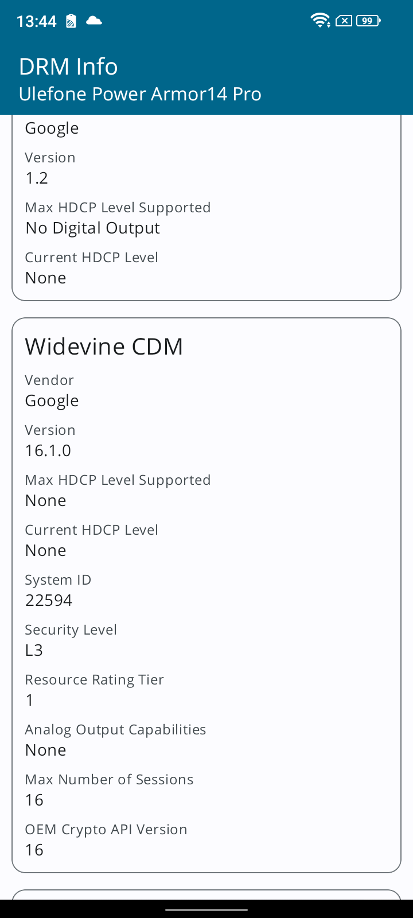Tap the OEM Crypto API Version label
413x918 pixels.
[x=106, y=830]
